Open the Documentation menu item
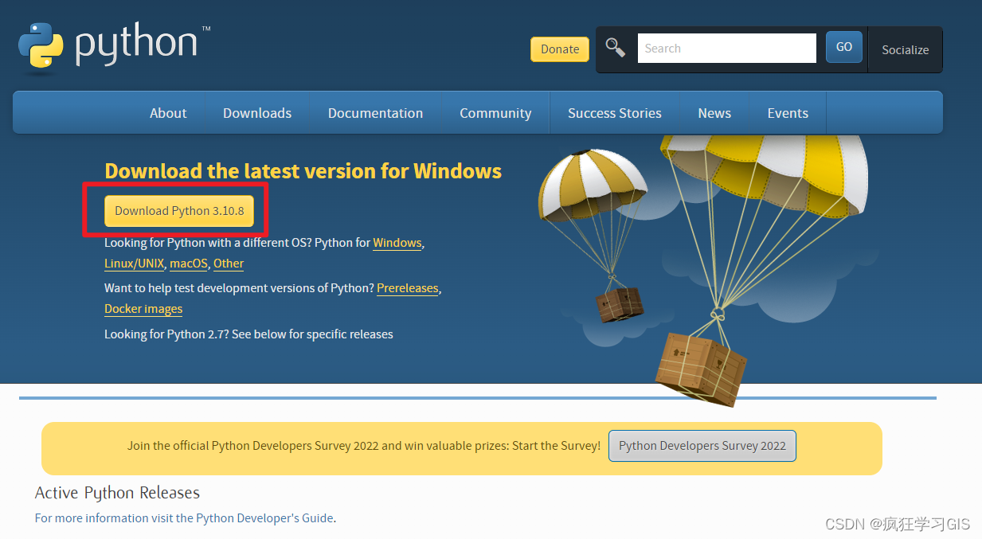Image resolution: width=982 pixels, height=539 pixels. (x=375, y=113)
